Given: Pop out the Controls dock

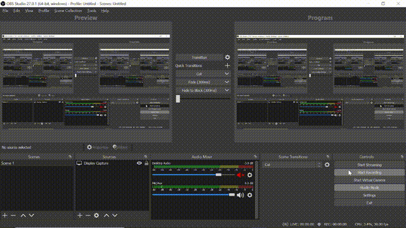Looking at the screenshot, I should (x=402, y=156).
